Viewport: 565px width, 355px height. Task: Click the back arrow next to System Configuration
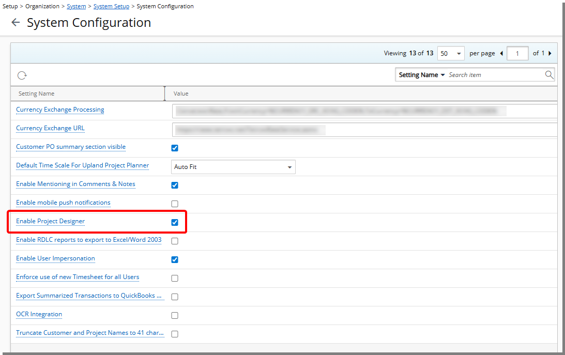[x=15, y=22]
